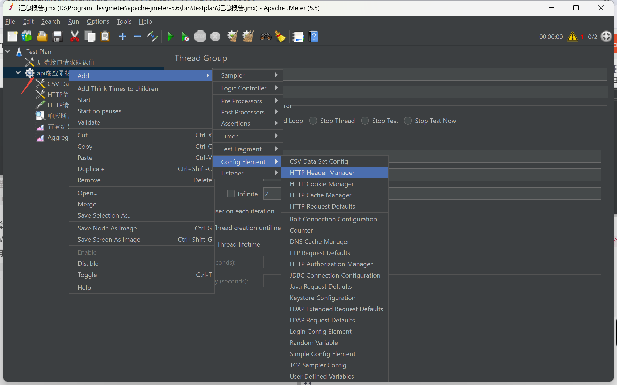Image resolution: width=617 pixels, height=385 pixels.
Task: Click the Clear All toolbar icon
Action: (x=248, y=37)
